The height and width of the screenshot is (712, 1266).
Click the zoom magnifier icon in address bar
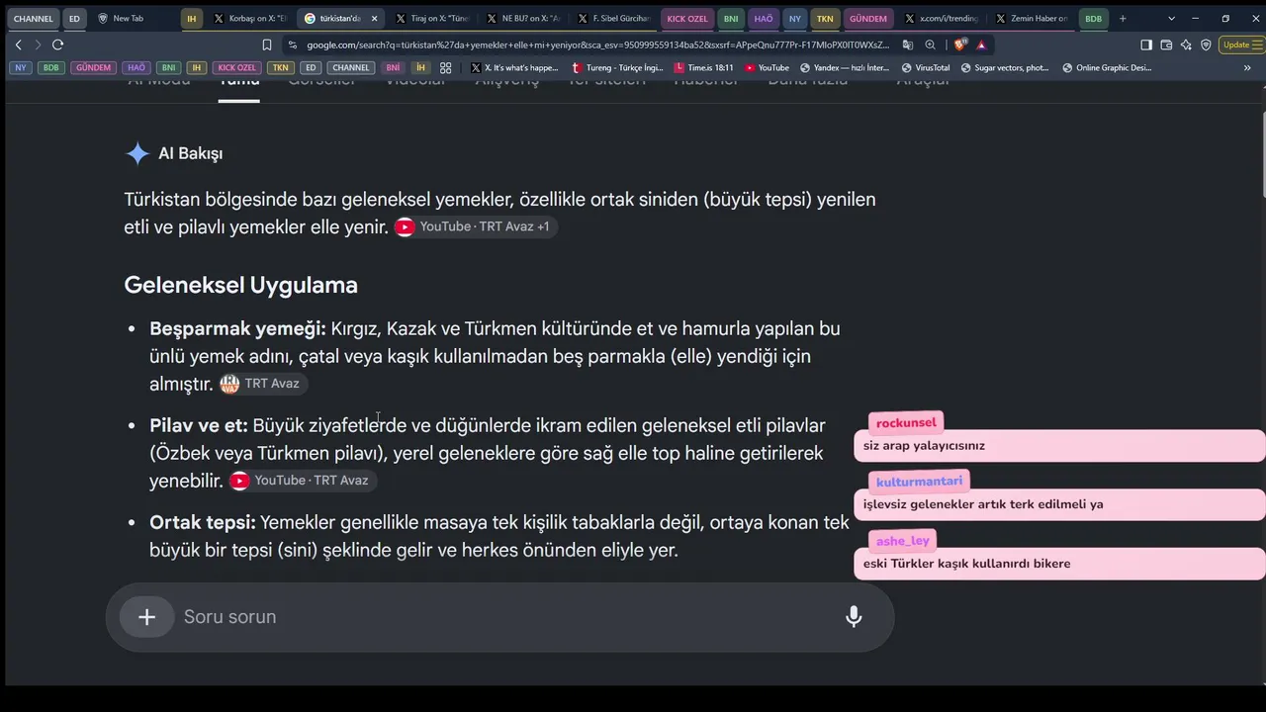[x=930, y=44]
